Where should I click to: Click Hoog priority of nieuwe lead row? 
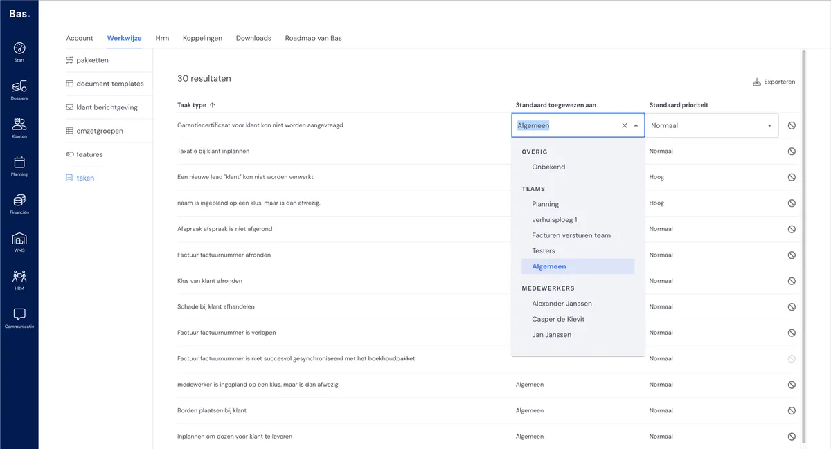point(656,177)
